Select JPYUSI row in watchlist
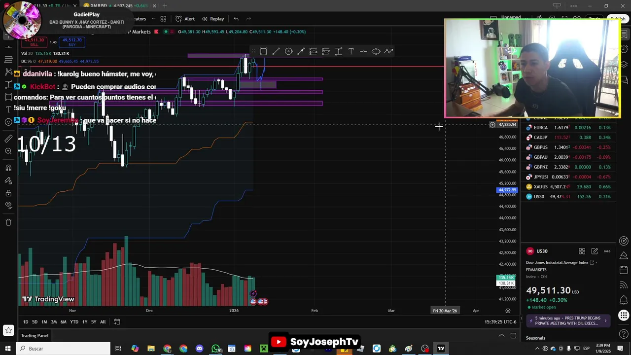631x355 pixels. point(568,177)
